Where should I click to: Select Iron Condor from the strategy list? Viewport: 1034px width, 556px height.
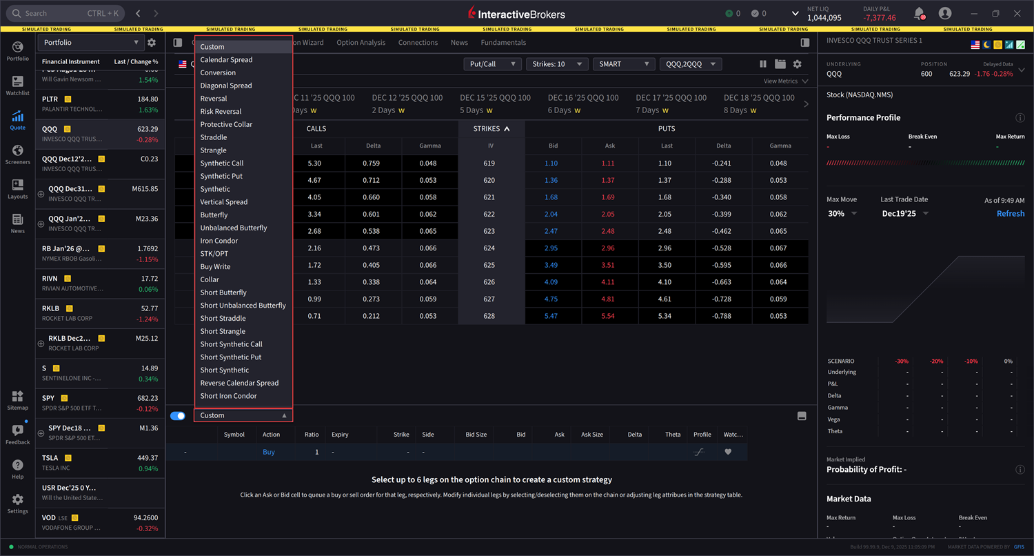pos(218,240)
